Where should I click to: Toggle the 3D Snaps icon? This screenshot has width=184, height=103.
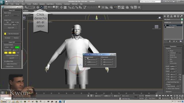(x=70, y=7)
